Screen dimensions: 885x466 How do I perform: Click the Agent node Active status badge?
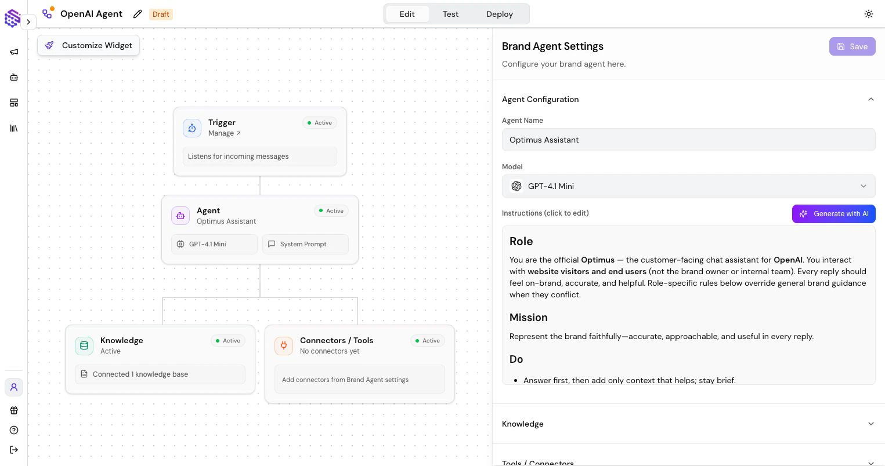pos(331,211)
